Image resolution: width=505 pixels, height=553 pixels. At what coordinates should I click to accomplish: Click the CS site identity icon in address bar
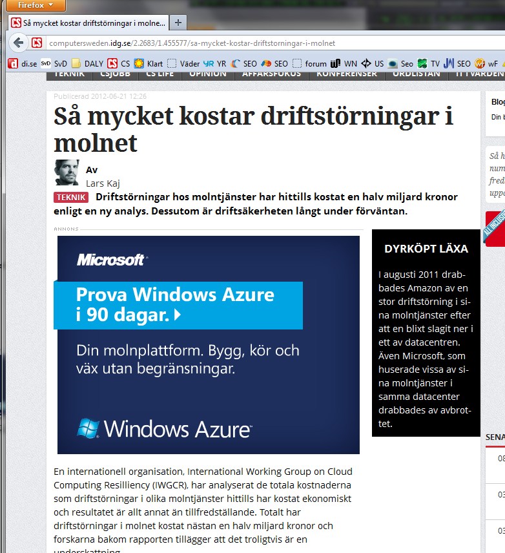point(37,43)
